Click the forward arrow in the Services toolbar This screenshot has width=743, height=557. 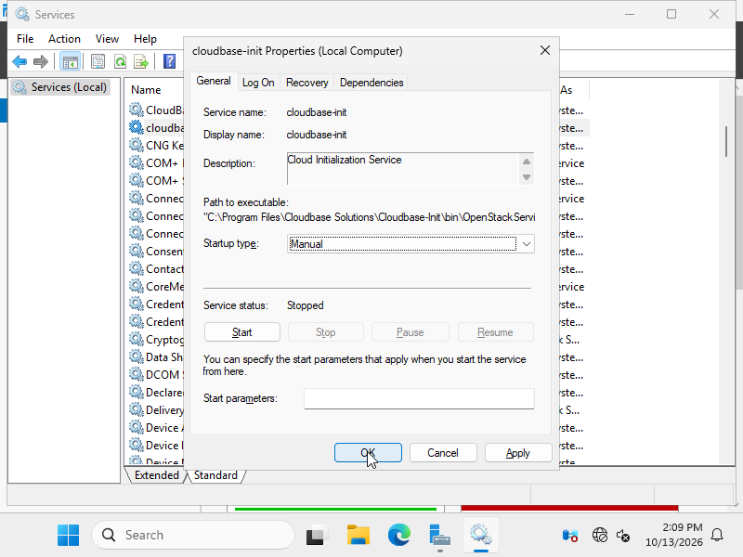tap(41, 61)
